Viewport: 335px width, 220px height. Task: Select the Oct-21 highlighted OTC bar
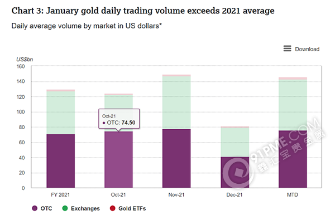[x=118, y=159]
